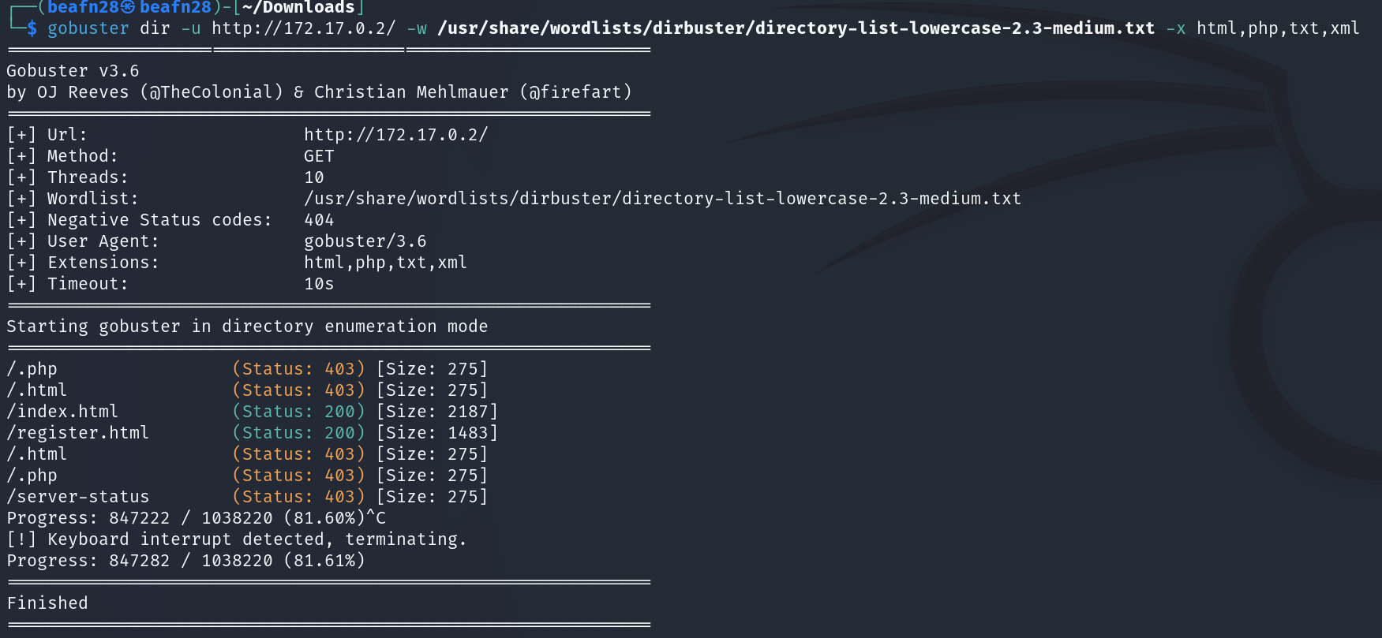Image resolution: width=1382 pixels, height=638 pixels.
Task: Click the Keyboard interrupt detected message
Action: click(237, 539)
